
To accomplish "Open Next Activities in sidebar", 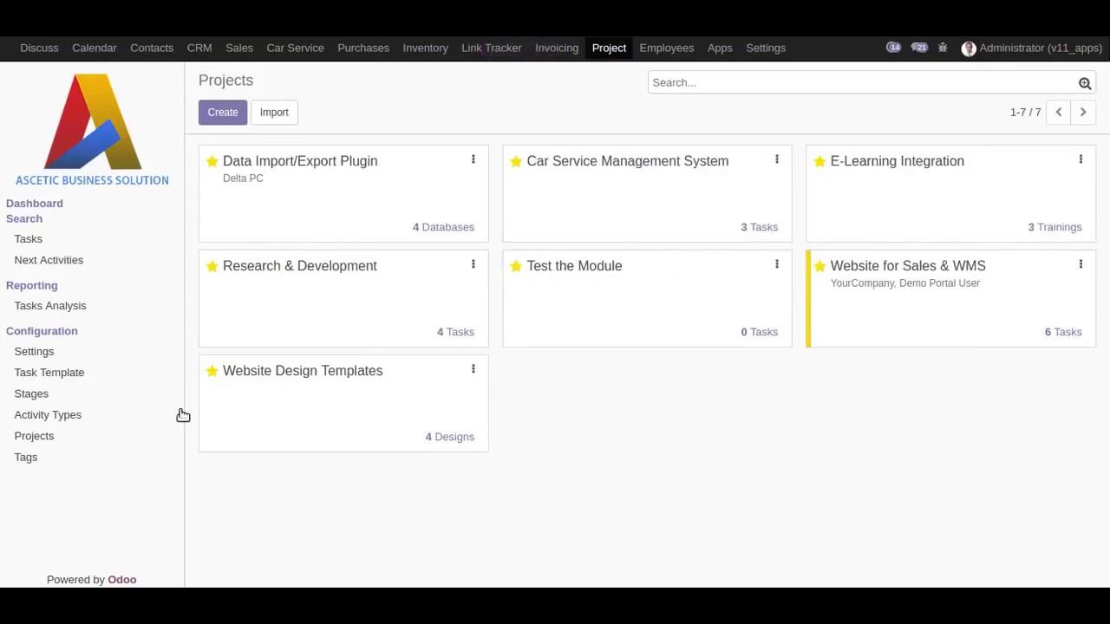I will pos(49,260).
